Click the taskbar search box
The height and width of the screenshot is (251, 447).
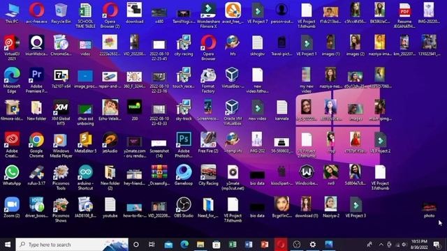(72, 245)
